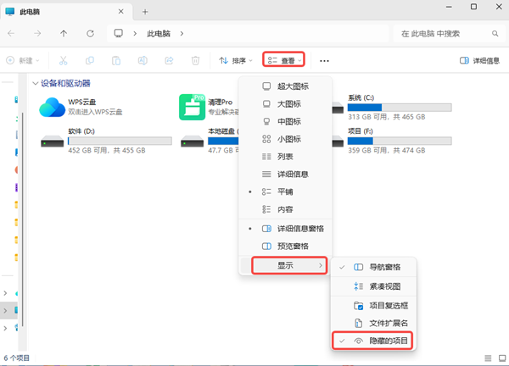
Task: Choose 详细信息 view in menu
Action: coord(285,174)
